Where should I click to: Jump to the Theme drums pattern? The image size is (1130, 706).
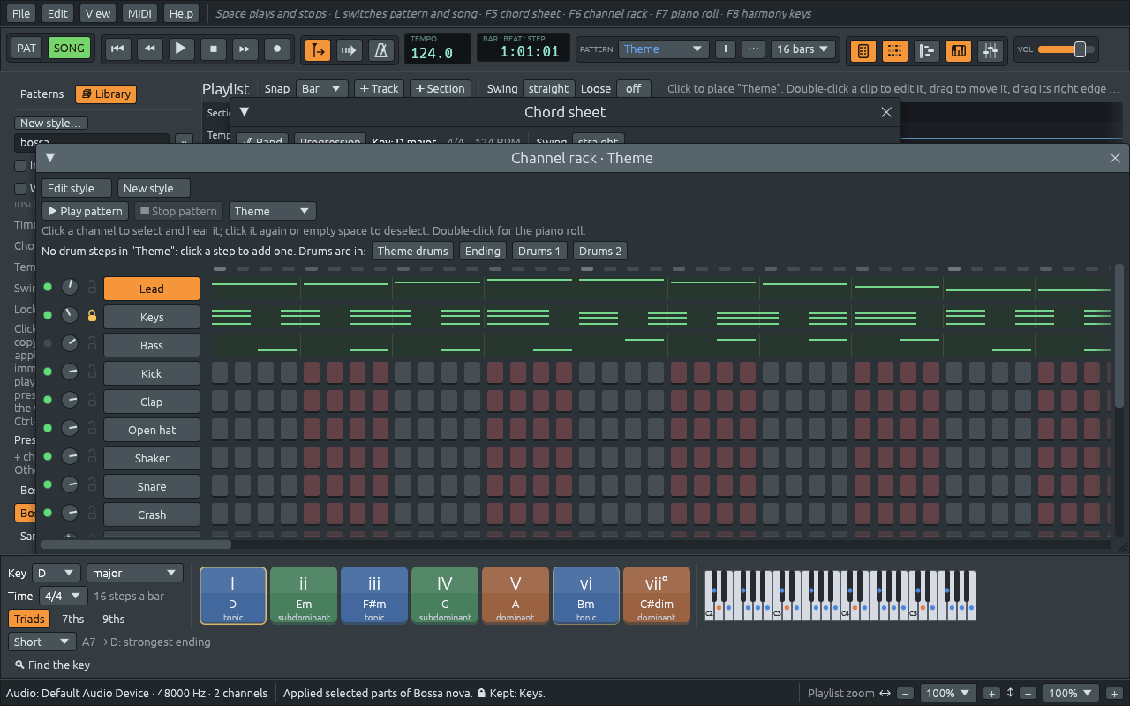412,251
